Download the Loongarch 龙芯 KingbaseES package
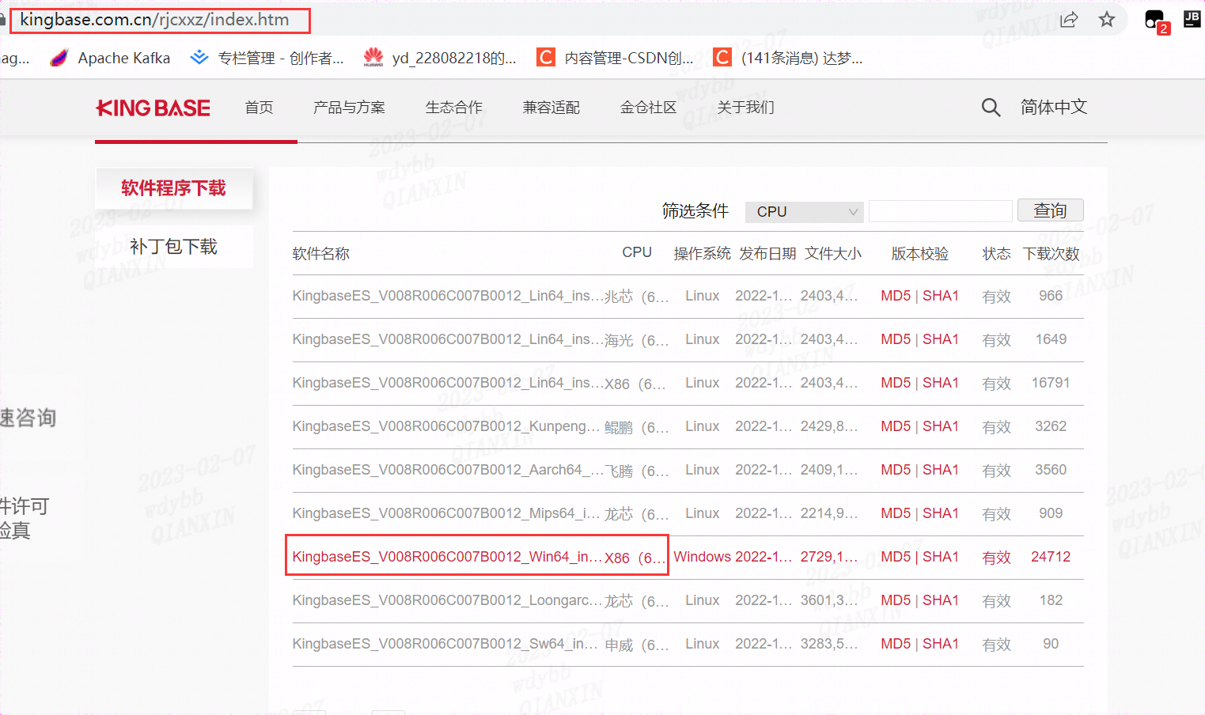The image size is (1205, 715). [x=448, y=600]
